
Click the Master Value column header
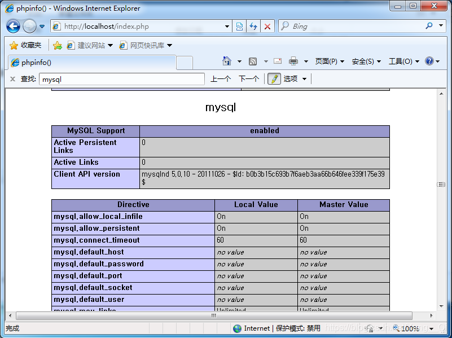click(x=344, y=205)
